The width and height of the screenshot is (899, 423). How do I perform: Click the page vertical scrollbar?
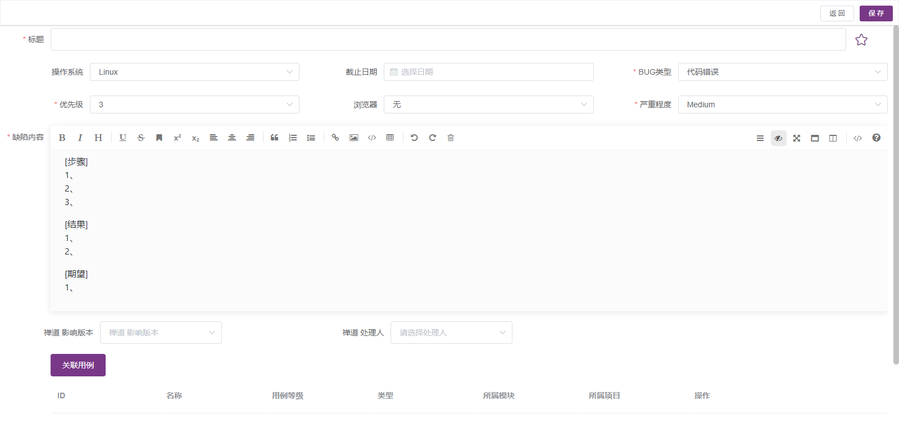(x=896, y=194)
